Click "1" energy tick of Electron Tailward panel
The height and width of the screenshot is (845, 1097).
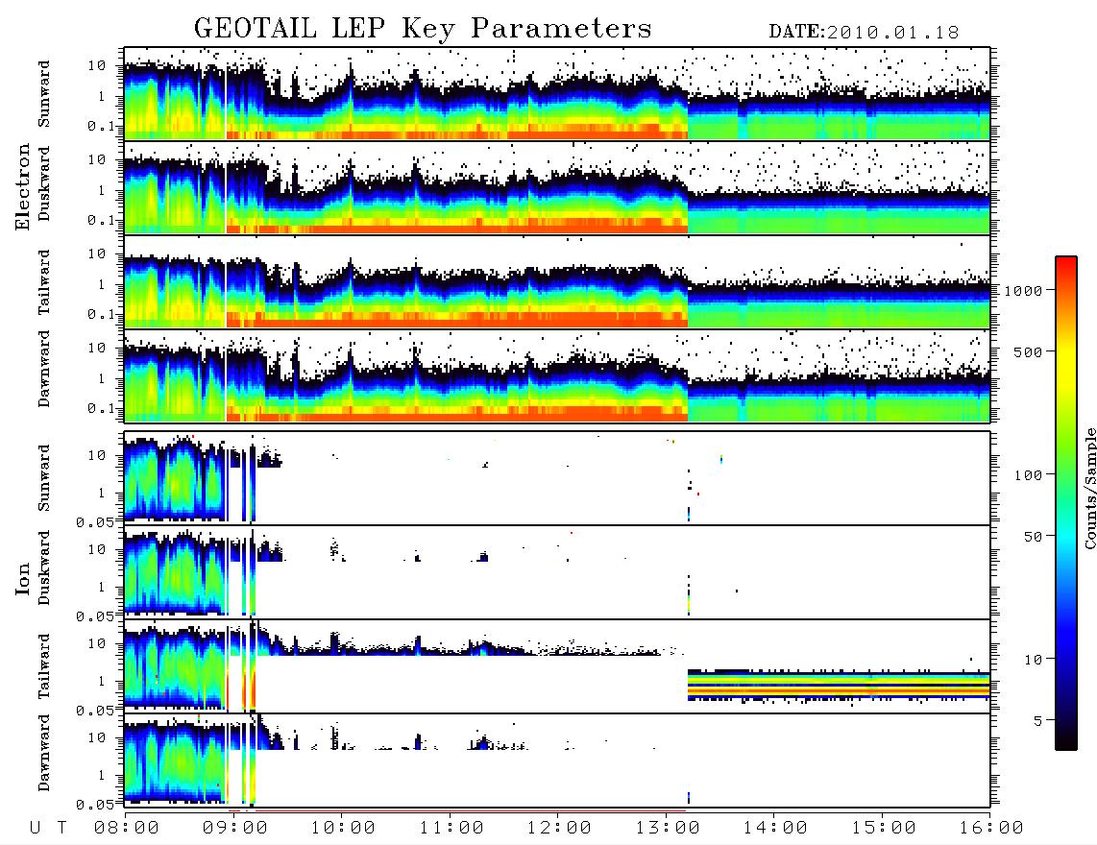pos(102,284)
